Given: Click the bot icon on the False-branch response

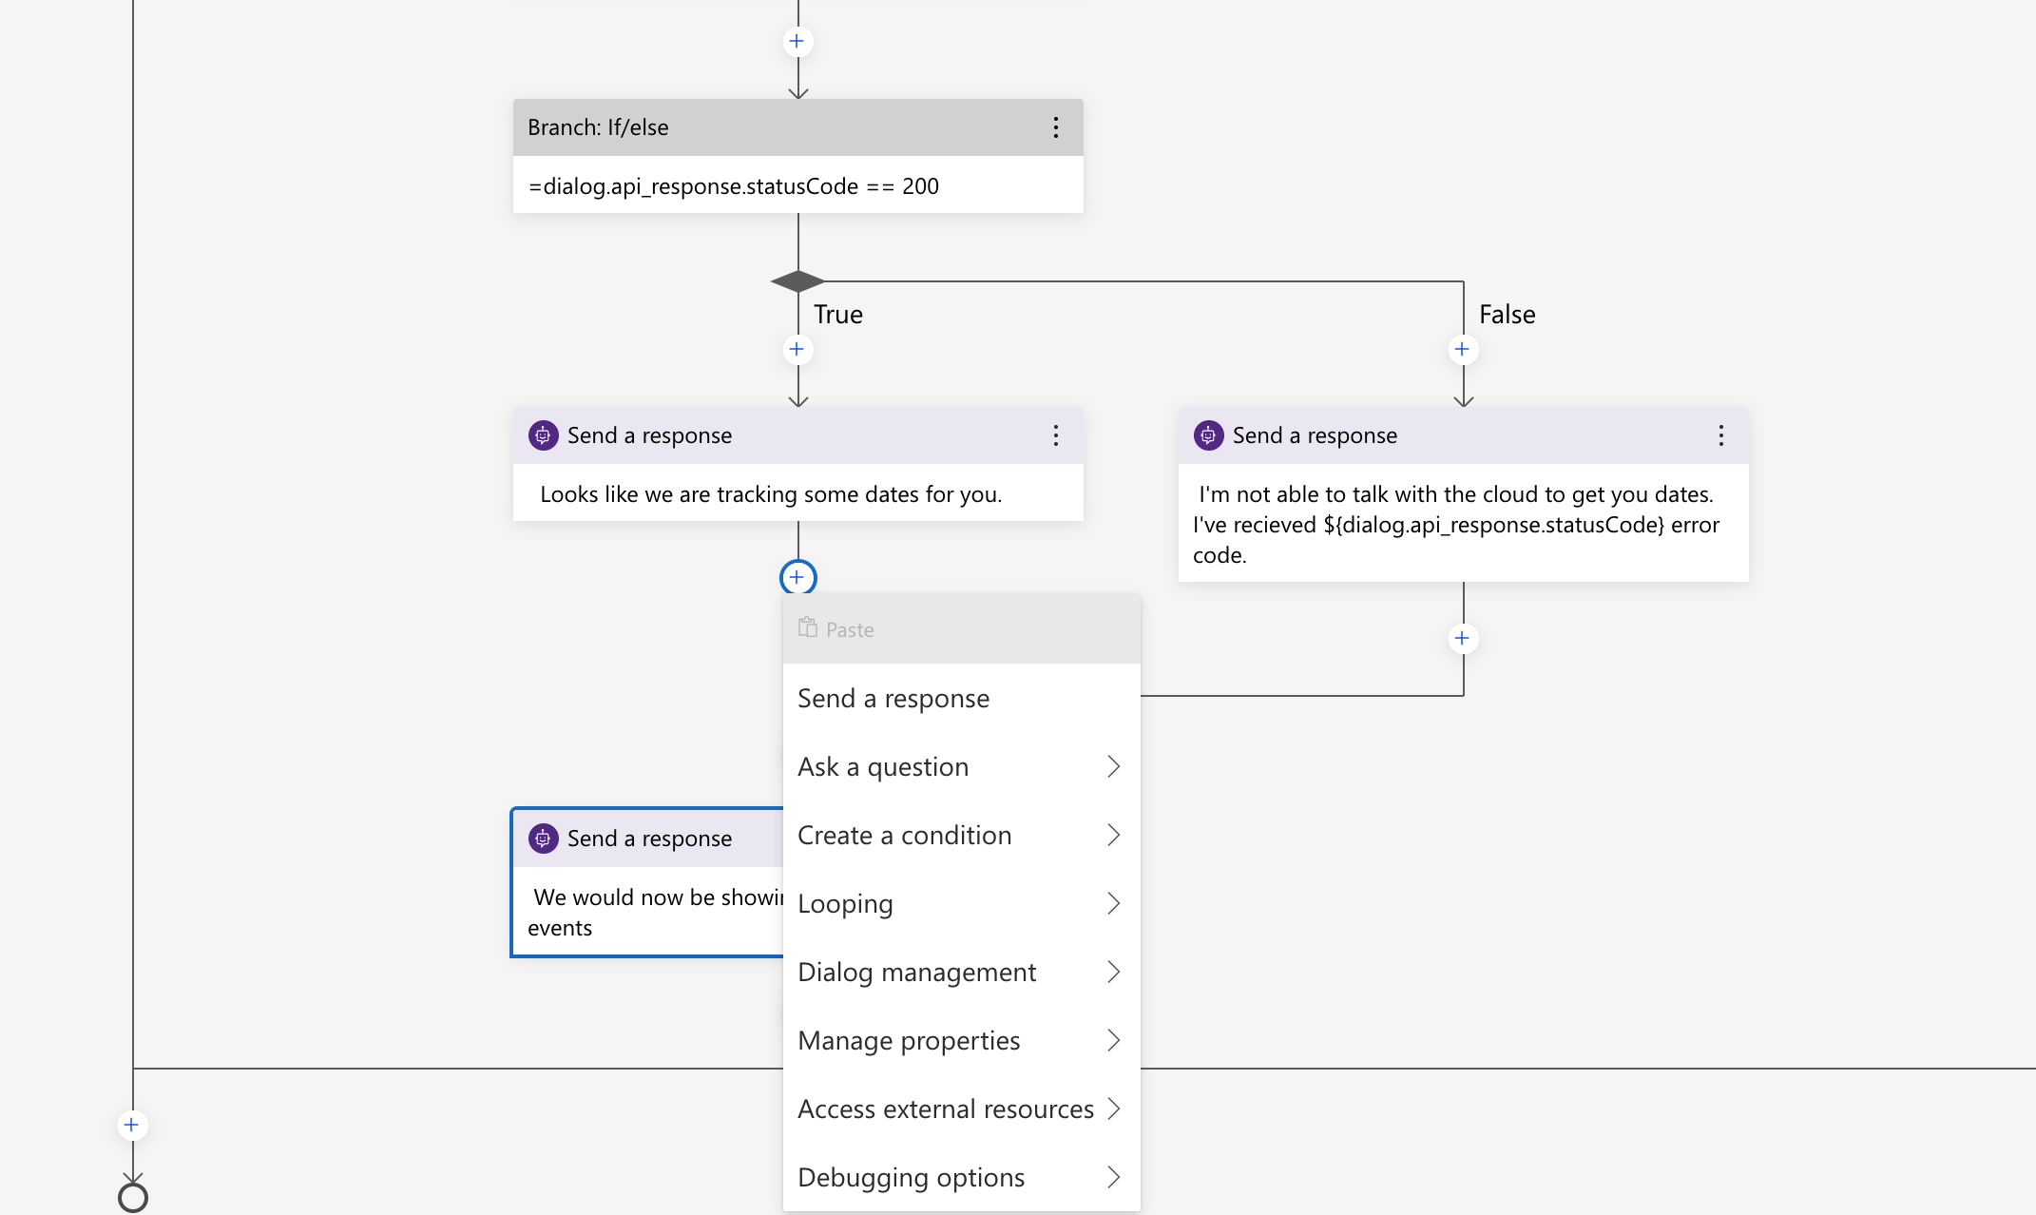Looking at the screenshot, I should click(x=1208, y=435).
